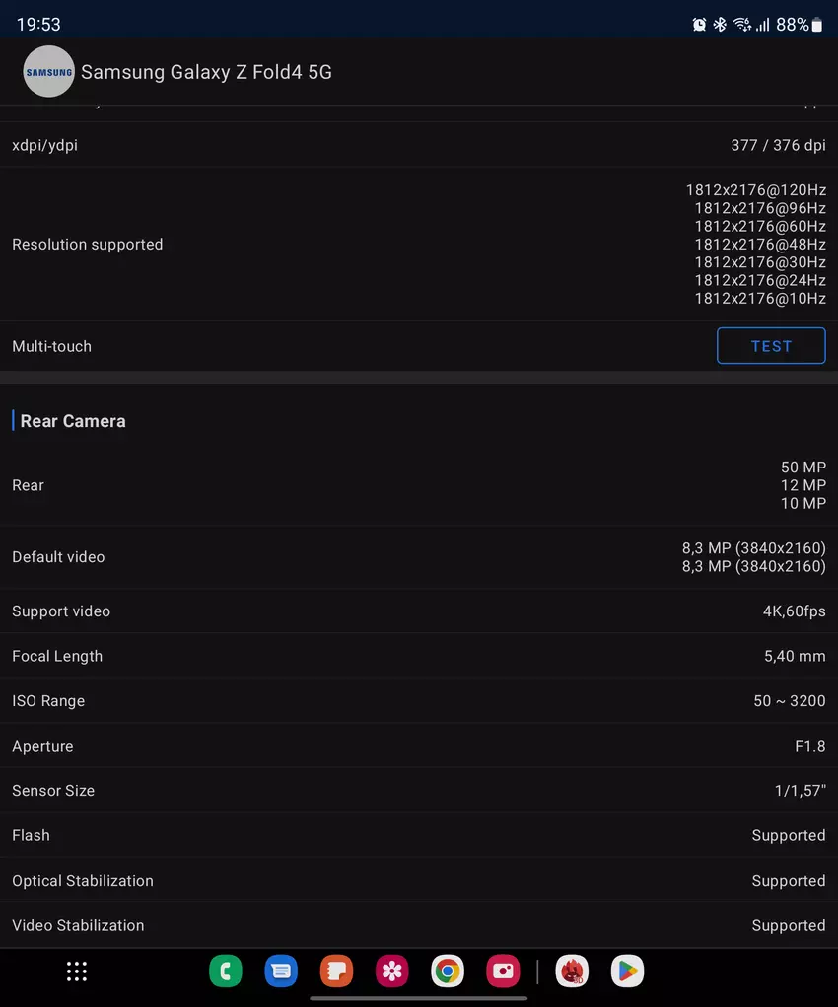This screenshot has height=1007, width=838.
Task: Tap the battery indicator icon
Action: tap(816, 25)
